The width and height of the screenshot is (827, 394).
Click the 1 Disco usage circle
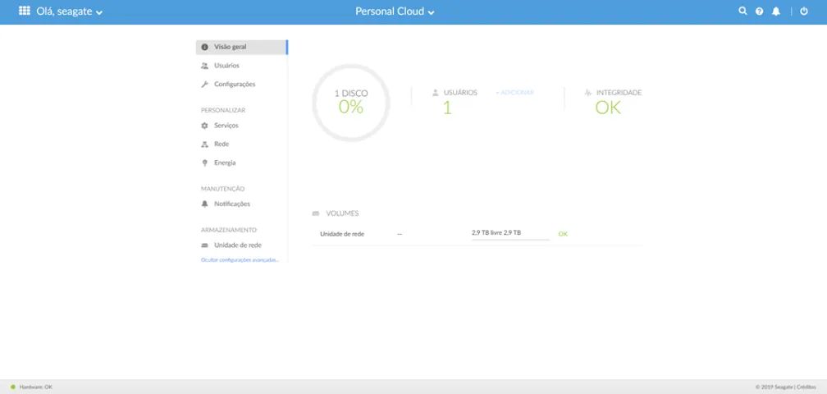point(350,103)
